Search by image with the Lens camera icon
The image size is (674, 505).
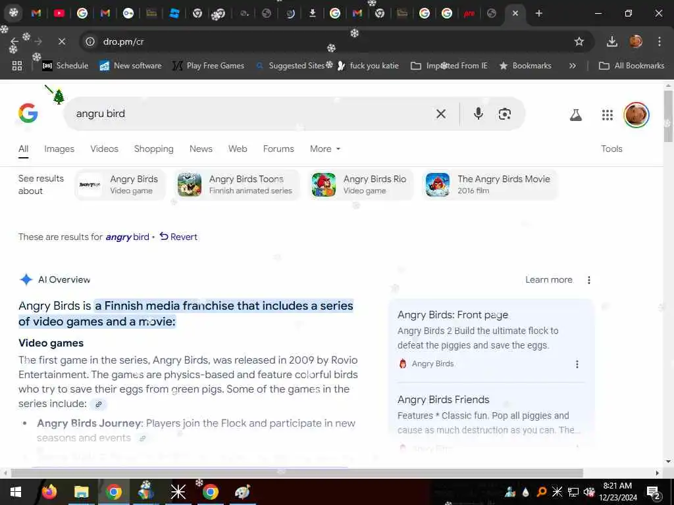click(504, 114)
